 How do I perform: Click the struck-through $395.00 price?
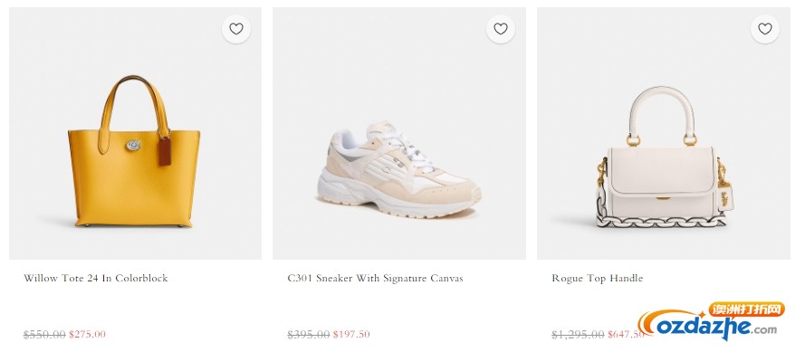309,335
